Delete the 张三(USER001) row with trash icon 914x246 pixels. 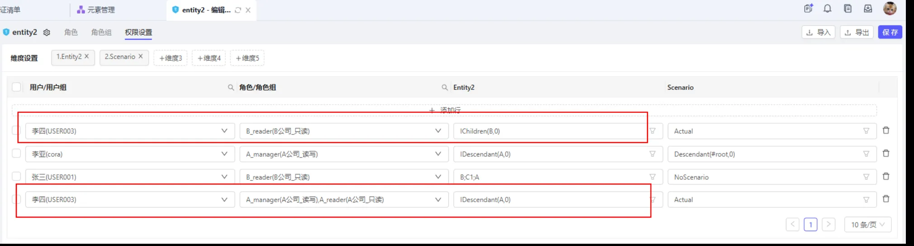pos(886,176)
